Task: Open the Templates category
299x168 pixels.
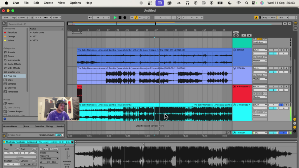Action: (x=13, y=92)
